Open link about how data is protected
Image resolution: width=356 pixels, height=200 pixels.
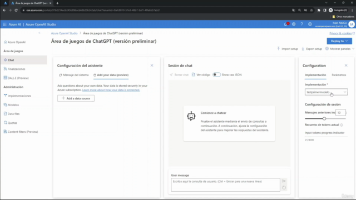tap(111, 90)
